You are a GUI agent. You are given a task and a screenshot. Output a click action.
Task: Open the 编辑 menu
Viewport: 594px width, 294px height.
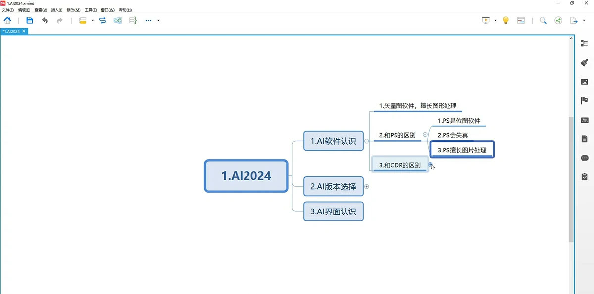click(x=24, y=10)
